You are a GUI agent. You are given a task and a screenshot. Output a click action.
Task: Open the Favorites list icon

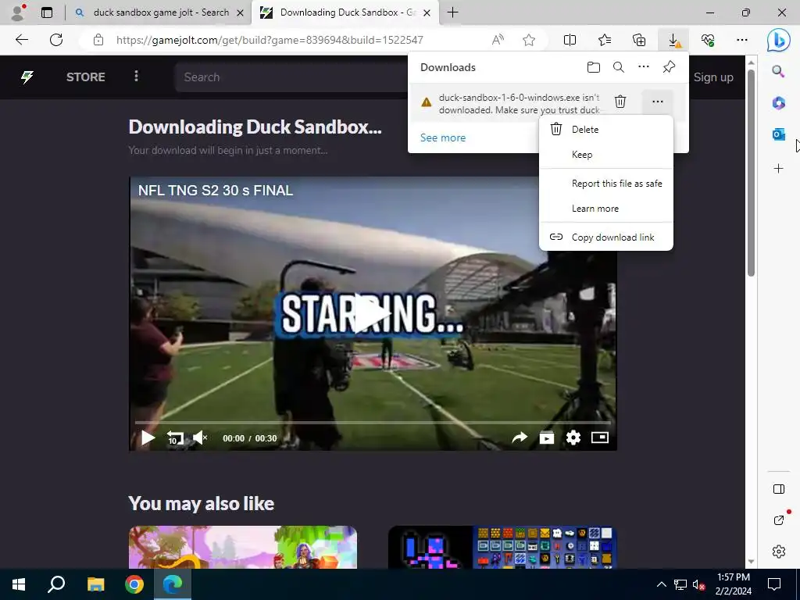[605, 40]
